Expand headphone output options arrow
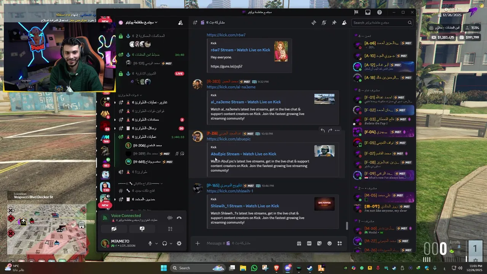This screenshot has width=487, height=274. tap(171, 244)
